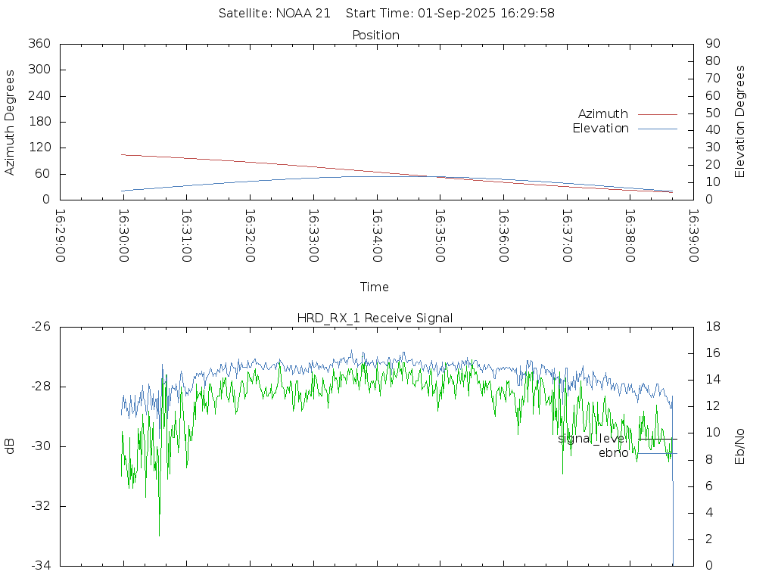Click the 4 tick on the Eb/No axis
Viewport: 775px width, 581px height.
click(709, 513)
